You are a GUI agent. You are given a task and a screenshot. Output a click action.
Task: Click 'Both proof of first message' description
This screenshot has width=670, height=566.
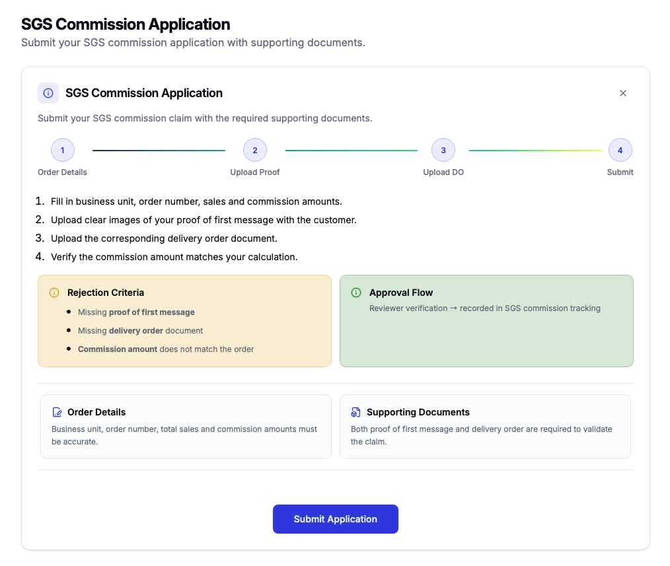pos(482,435)
